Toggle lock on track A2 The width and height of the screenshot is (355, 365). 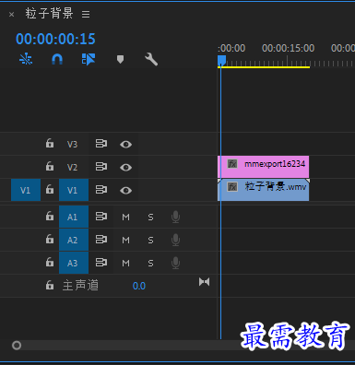pyautogui.click(x=50, y=239)
